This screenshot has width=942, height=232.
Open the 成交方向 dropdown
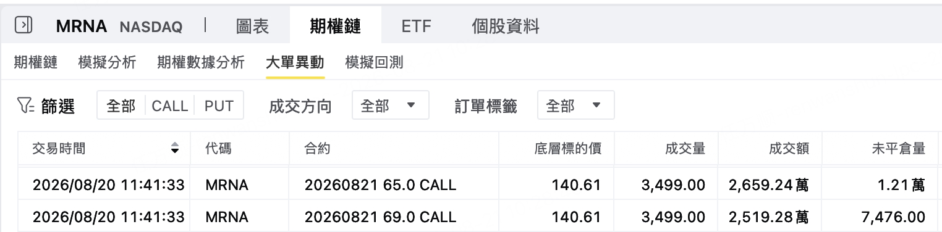click(x=390, y=106)
